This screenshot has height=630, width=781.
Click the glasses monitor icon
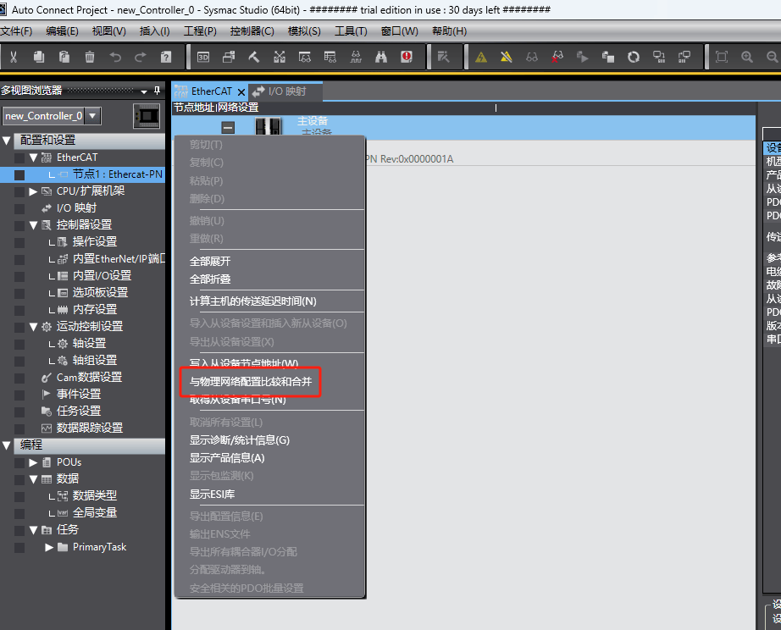(532, 58)
